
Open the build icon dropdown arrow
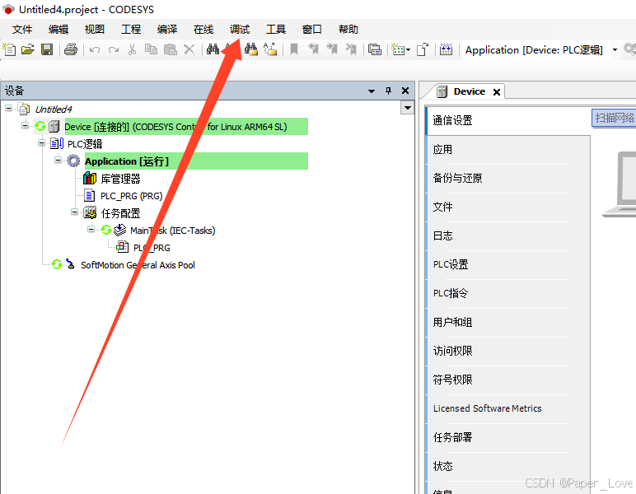408,50
